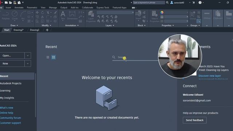Image resolution: width=233 pixels, height=131 pixels.
Task: Select the Move tool in Modify panel
Action: (37, 13)
